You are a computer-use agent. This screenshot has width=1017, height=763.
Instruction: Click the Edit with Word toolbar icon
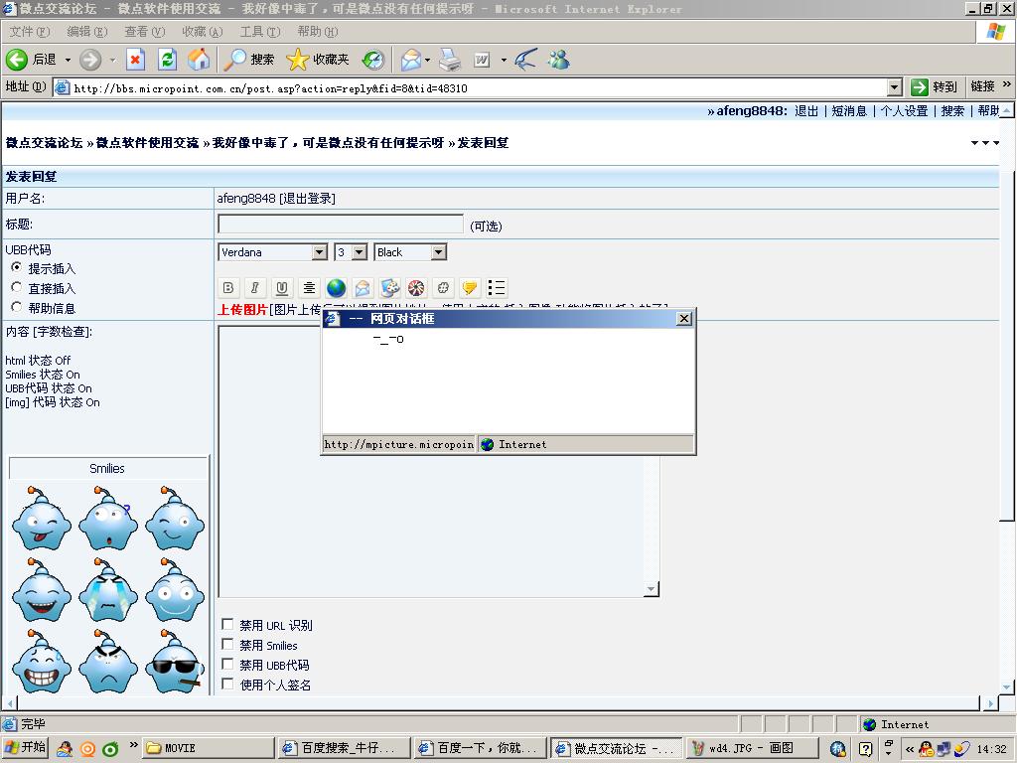[x=482, y=60]
